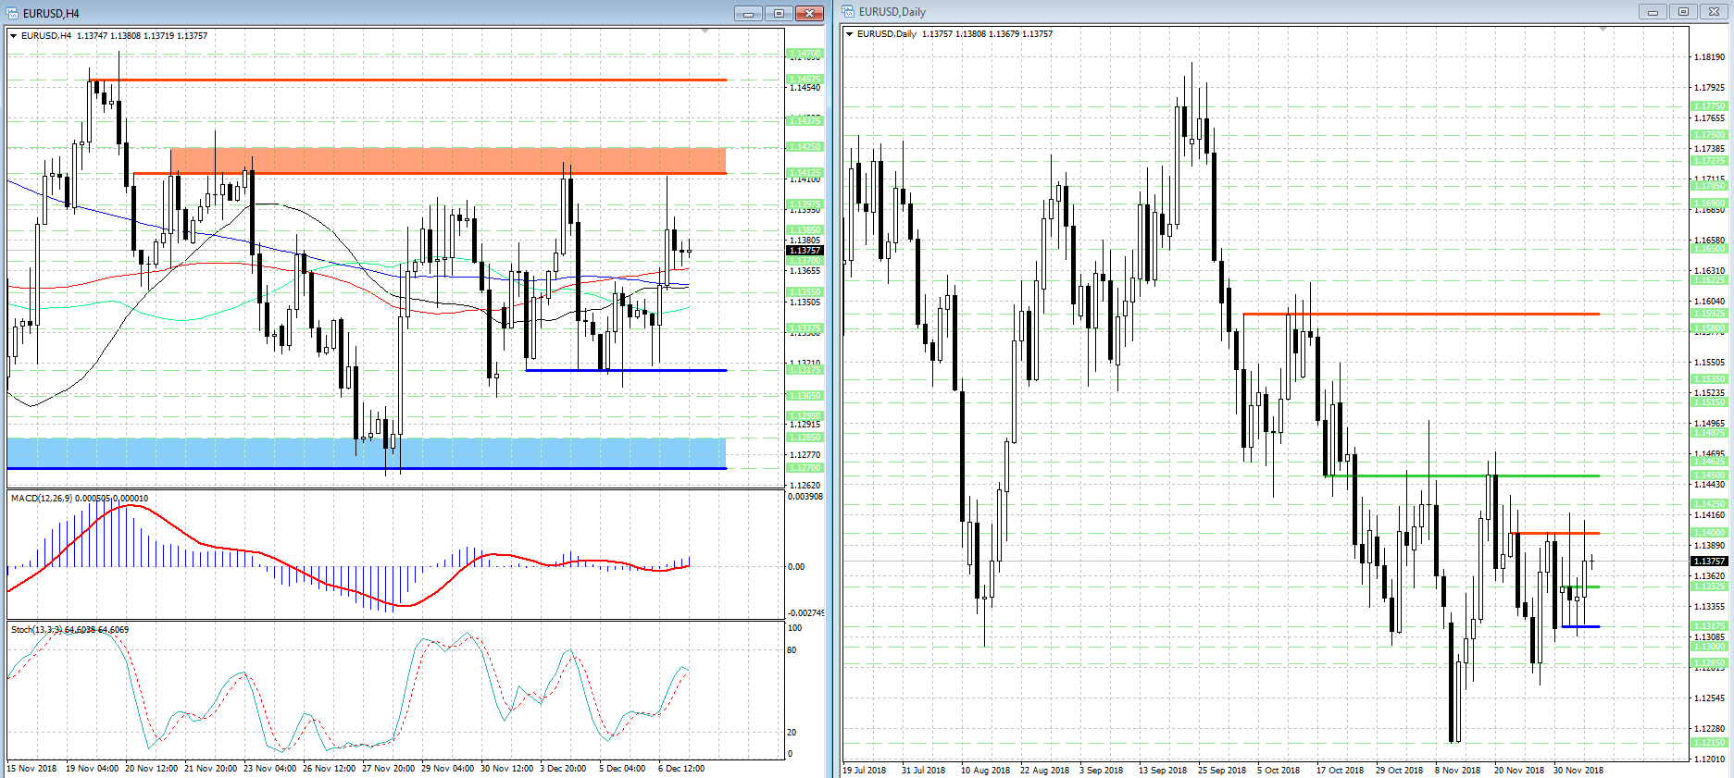This screenshot has width=1734, height=778.
Task: Click the 1.14965 price on Daily axis
Action: (1710, 424)
